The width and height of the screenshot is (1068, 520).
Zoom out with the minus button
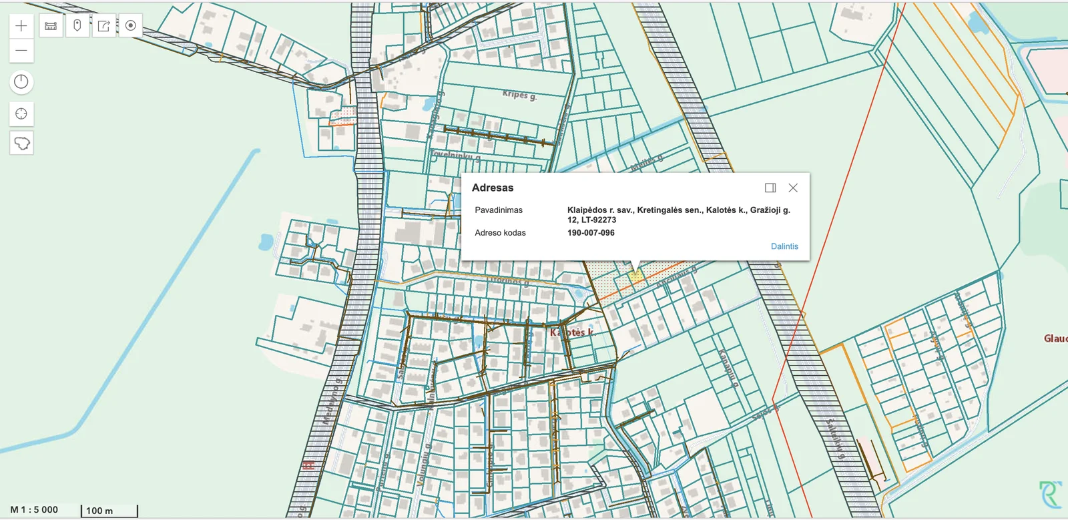(x=21, y=51)
